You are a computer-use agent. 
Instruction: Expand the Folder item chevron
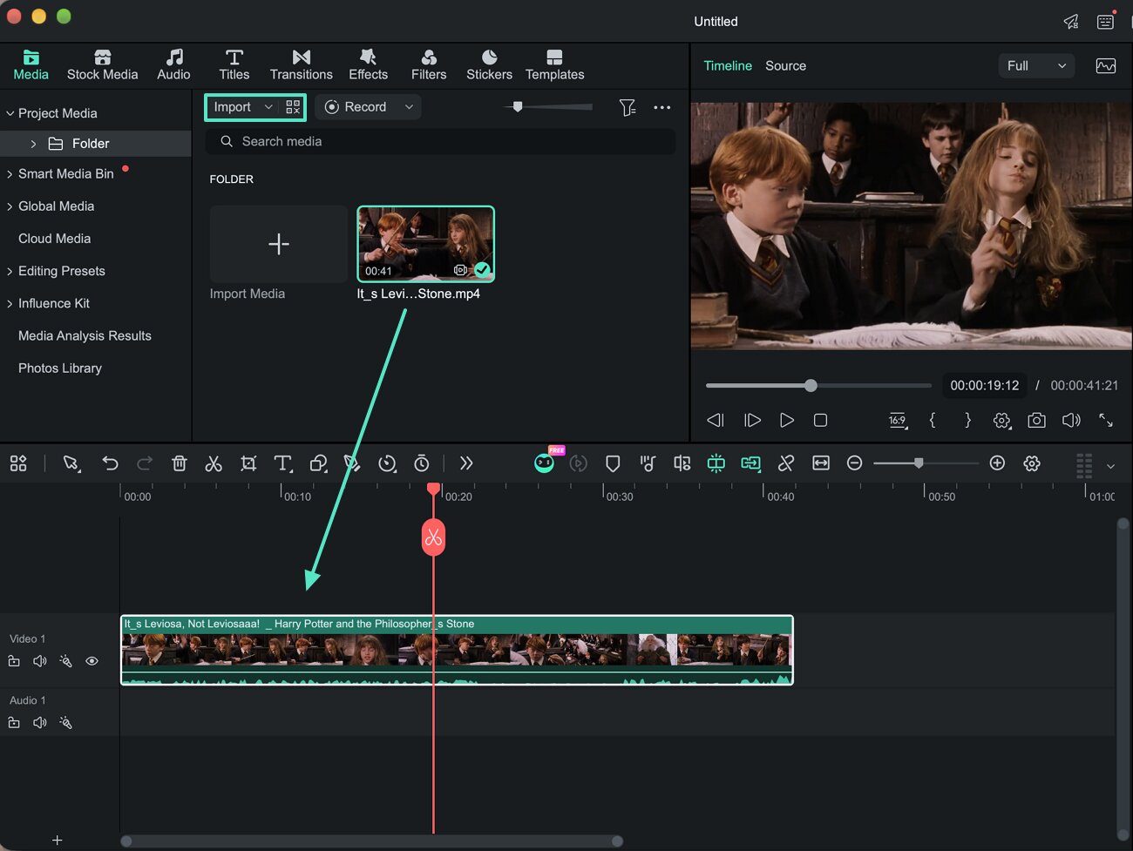(x=33, y=144)
